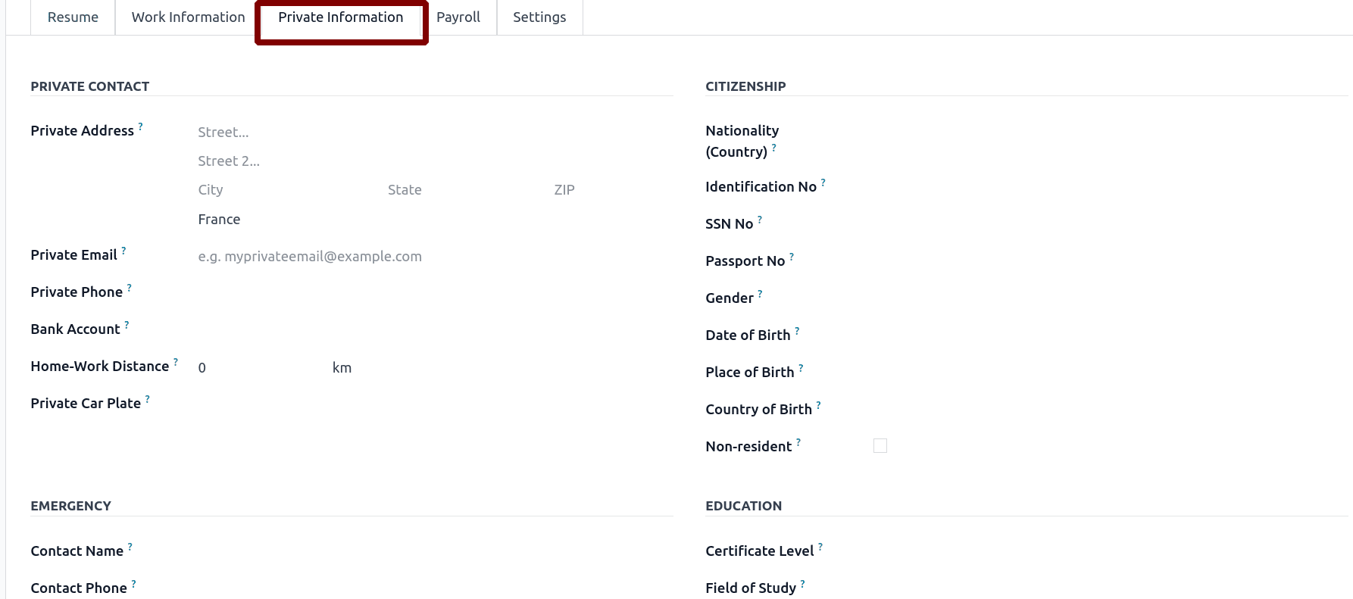Show help tooltip for Non-resident
Image resolution: width=1353 pixels, height=599 pixels.
click(798, 442)
